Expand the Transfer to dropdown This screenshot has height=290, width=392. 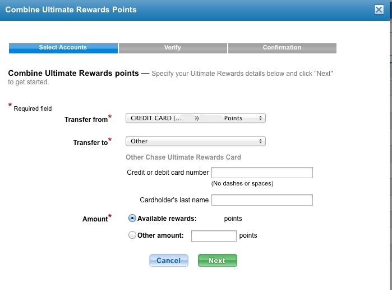195,141
